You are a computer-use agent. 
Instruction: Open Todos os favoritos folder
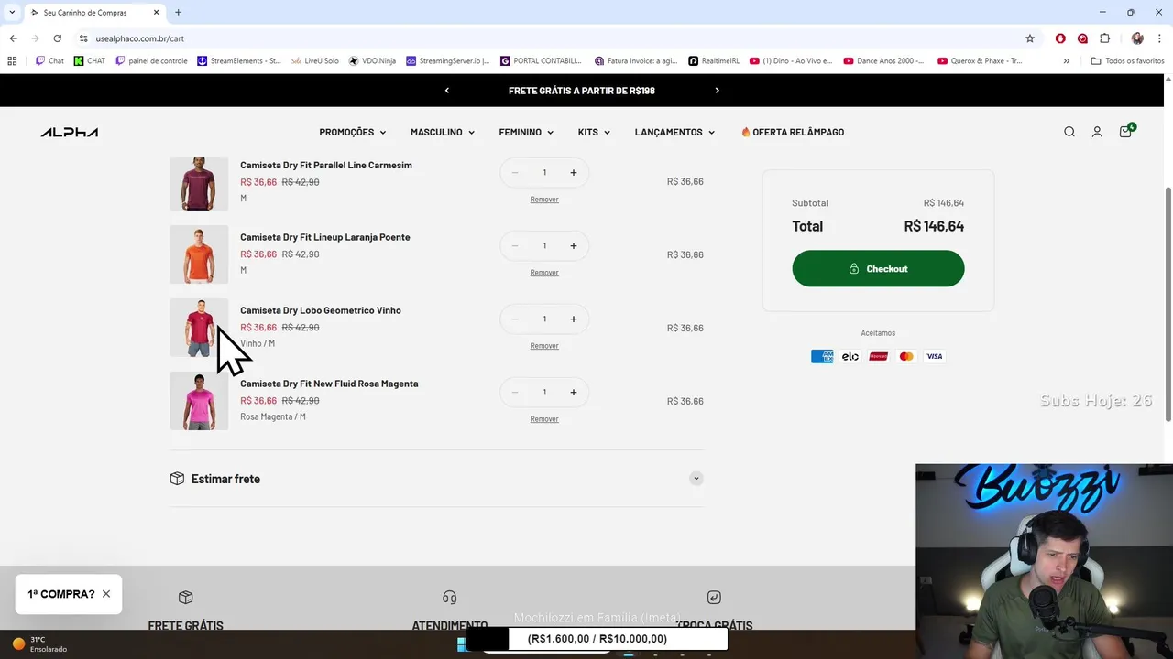click(1127, 61)
